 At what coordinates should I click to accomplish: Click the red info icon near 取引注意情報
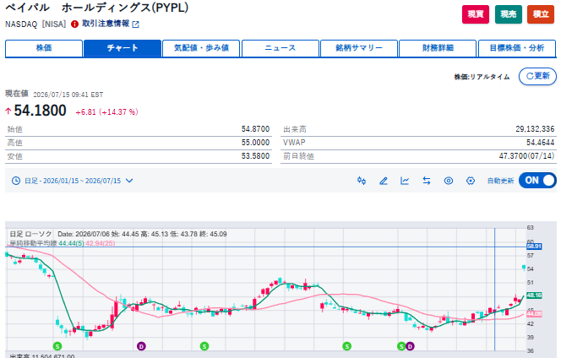[74, 24]
